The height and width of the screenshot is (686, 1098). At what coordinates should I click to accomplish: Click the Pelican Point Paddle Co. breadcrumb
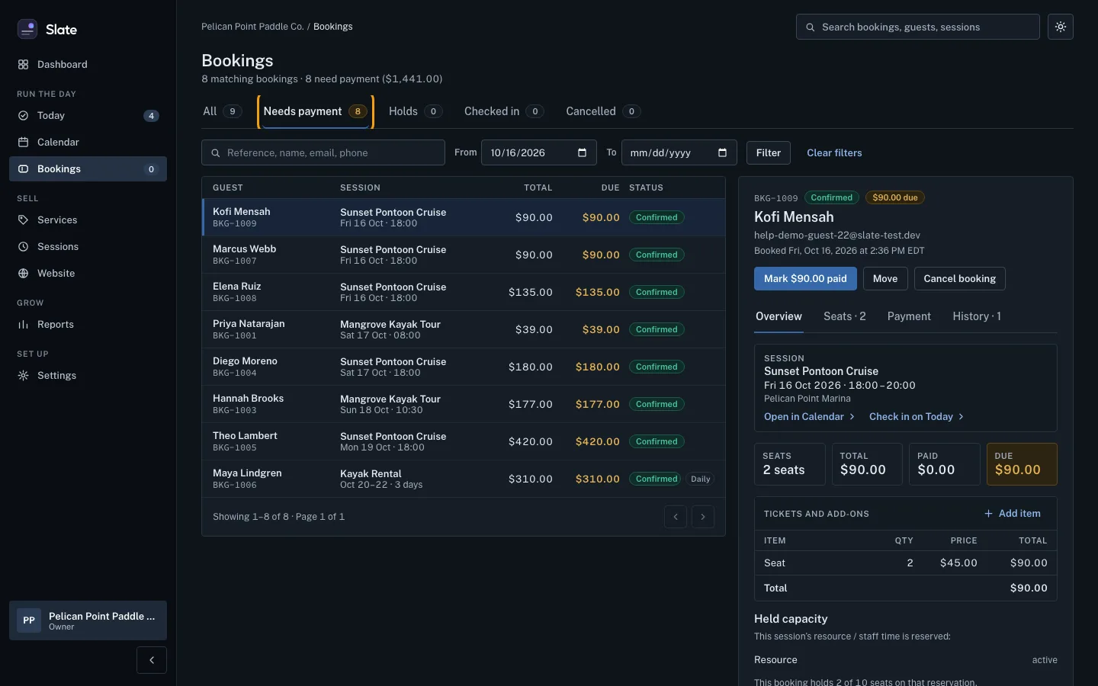pos(252,27)
